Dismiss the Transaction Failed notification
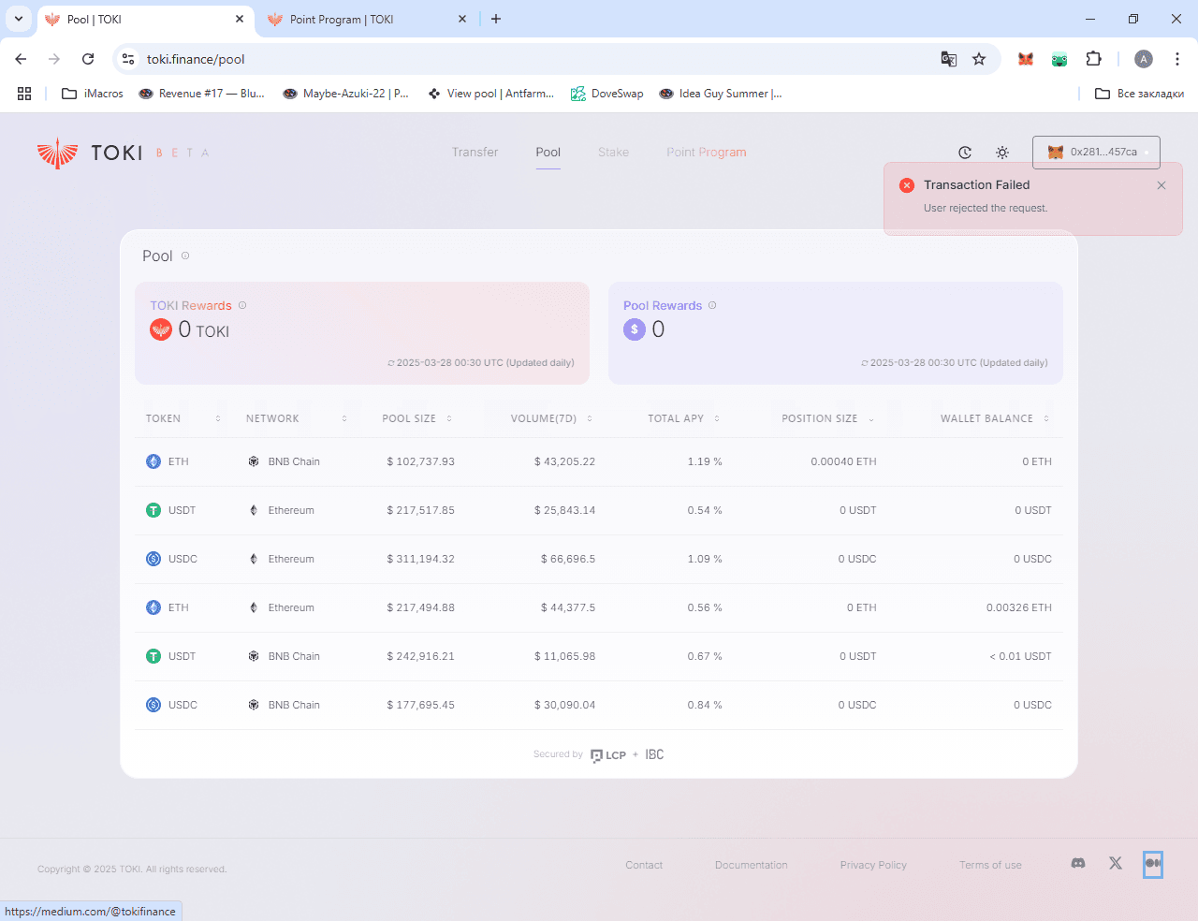Screen dimensions: 1198x921 point(1161,185)
